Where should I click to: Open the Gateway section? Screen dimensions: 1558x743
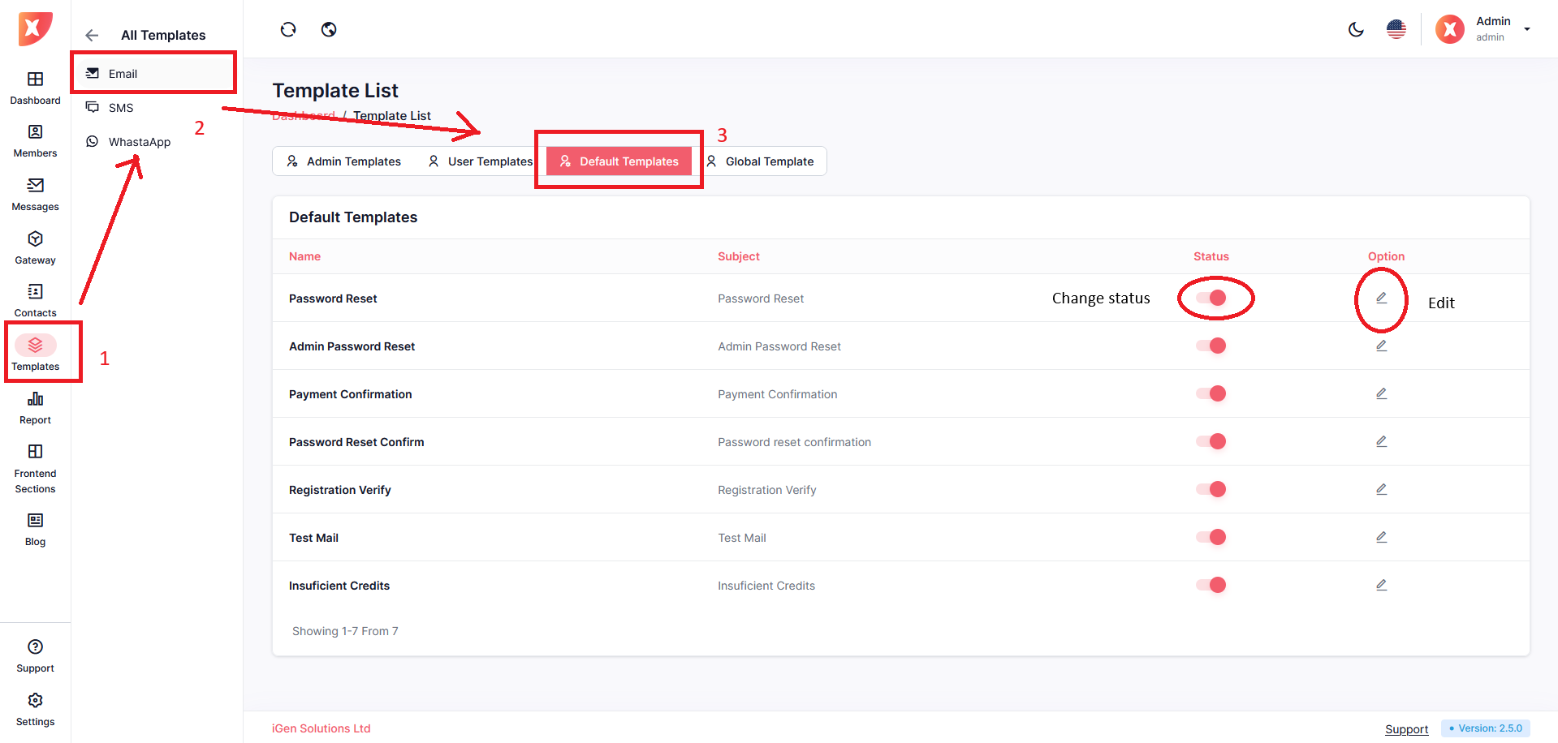pyautogui.click(x=35, y=247)
